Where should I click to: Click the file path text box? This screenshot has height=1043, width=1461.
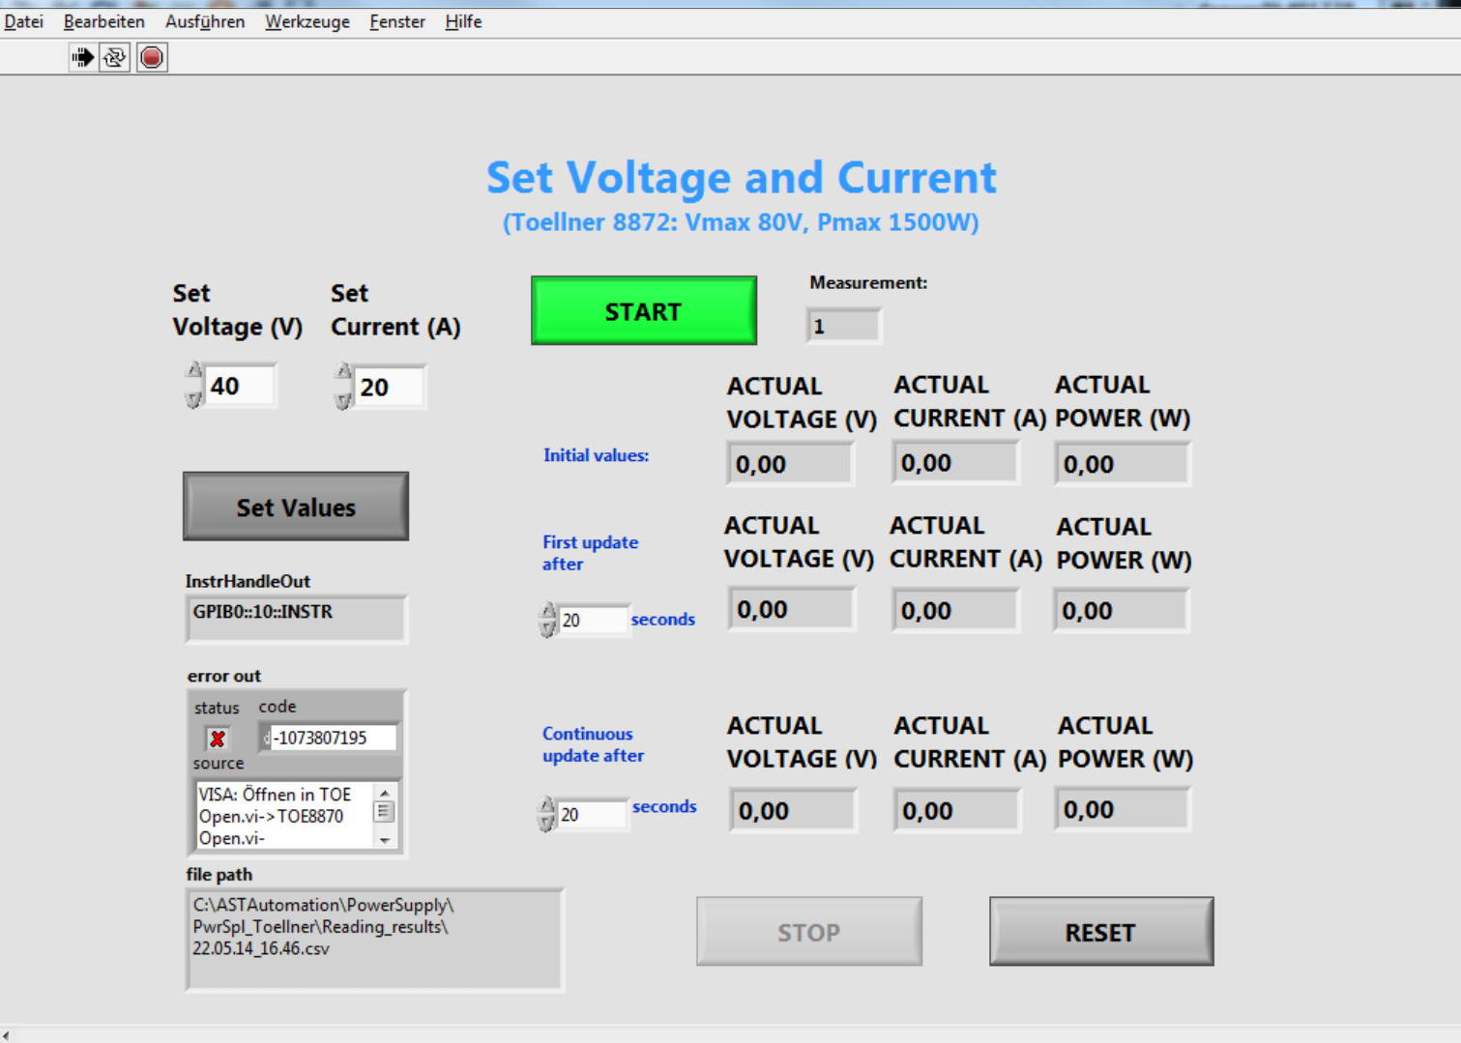tap(374, 940)
